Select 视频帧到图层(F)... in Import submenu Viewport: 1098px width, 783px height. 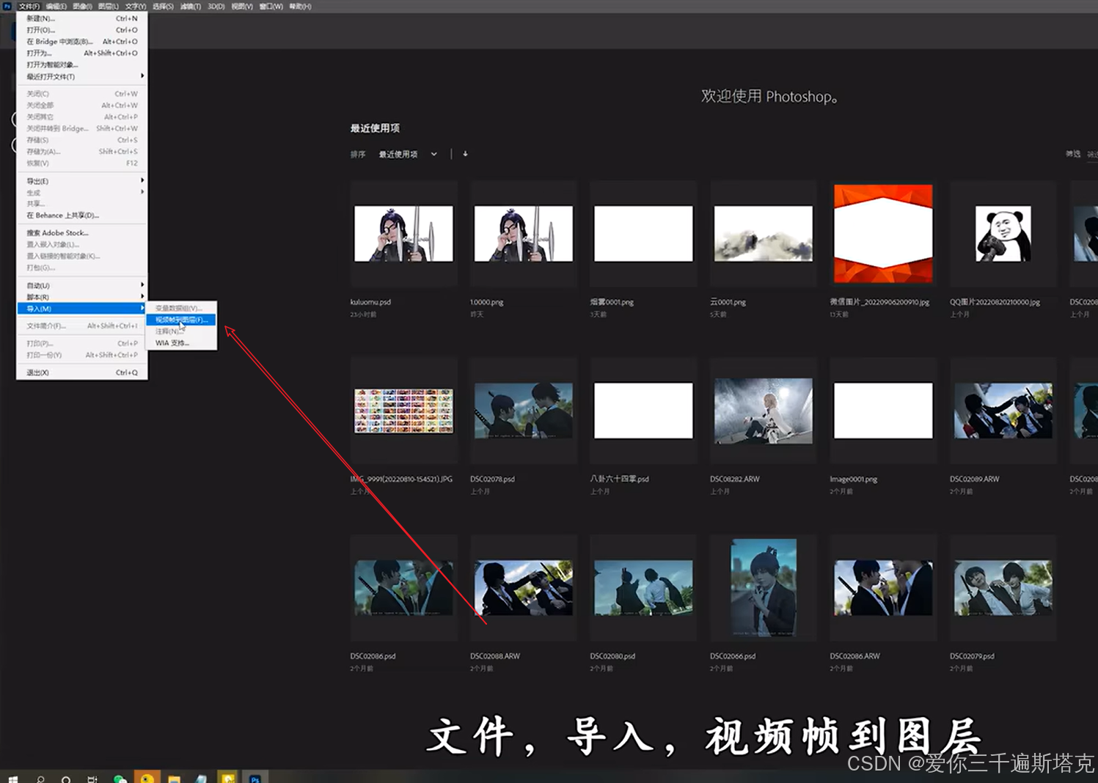point(181,320)
